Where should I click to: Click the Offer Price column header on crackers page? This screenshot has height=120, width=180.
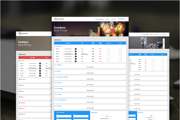[100, 43]
